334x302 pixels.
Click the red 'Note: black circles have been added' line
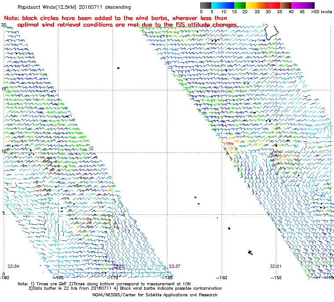[x=116, y=18]
